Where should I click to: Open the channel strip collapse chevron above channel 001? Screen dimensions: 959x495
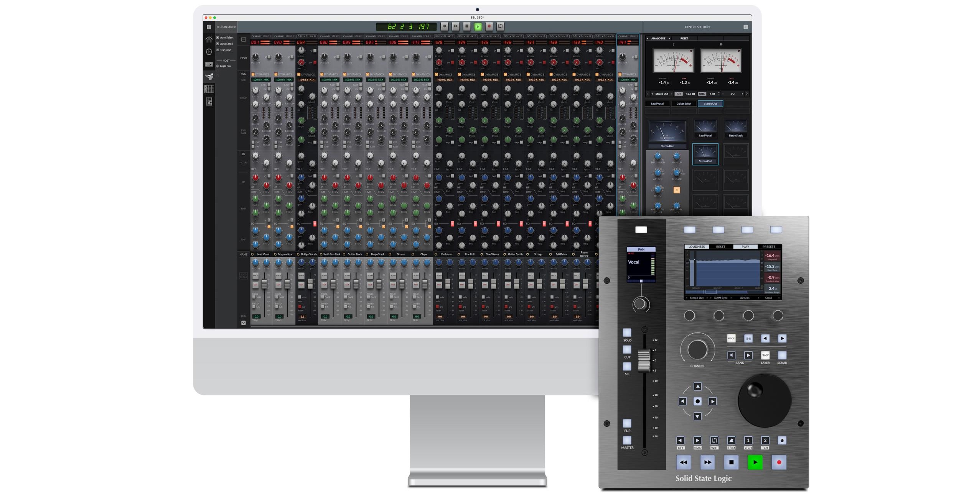click(x=244, y=39)
